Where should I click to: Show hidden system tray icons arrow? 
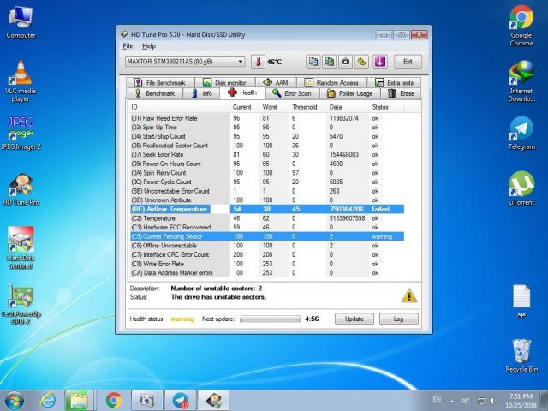[453, 400]
